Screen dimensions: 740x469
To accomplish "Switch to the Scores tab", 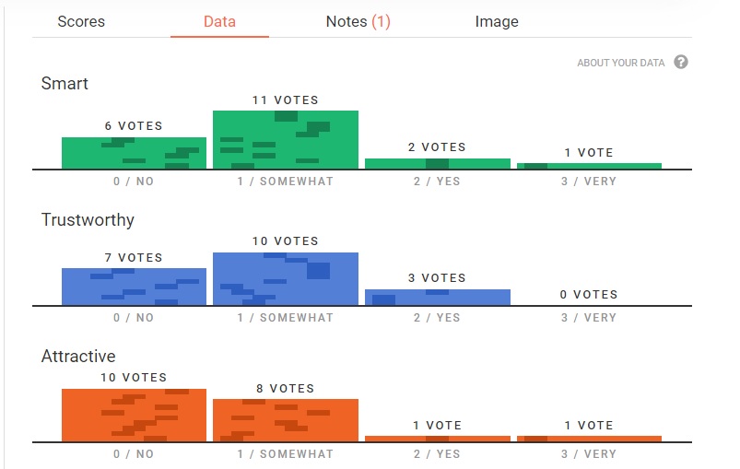I will (x=81, y=21).
